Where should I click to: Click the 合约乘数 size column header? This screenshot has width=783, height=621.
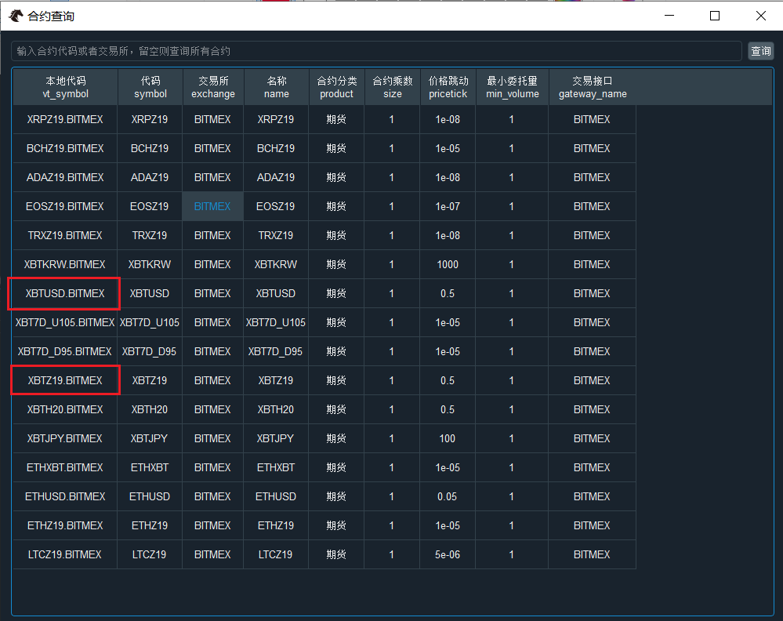(393, 88)
